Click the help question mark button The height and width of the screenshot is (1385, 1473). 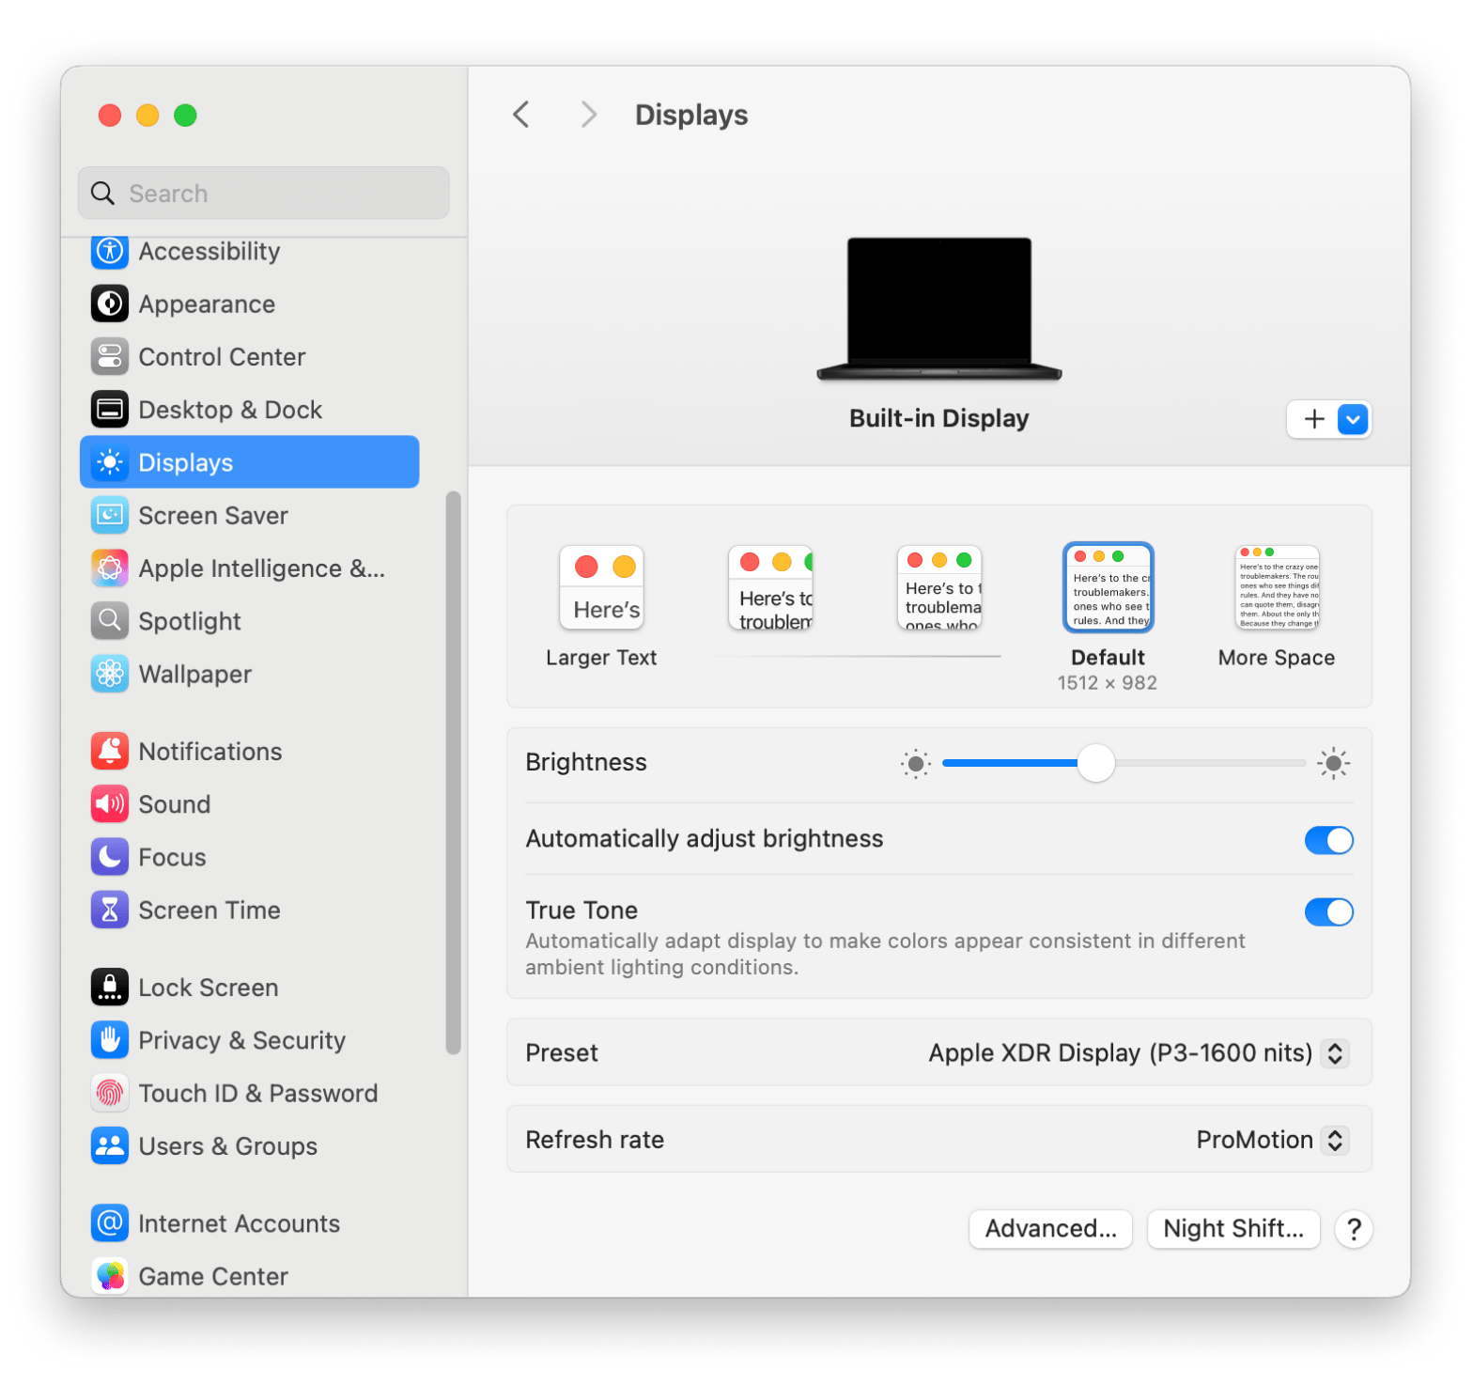(1354, 1229)
